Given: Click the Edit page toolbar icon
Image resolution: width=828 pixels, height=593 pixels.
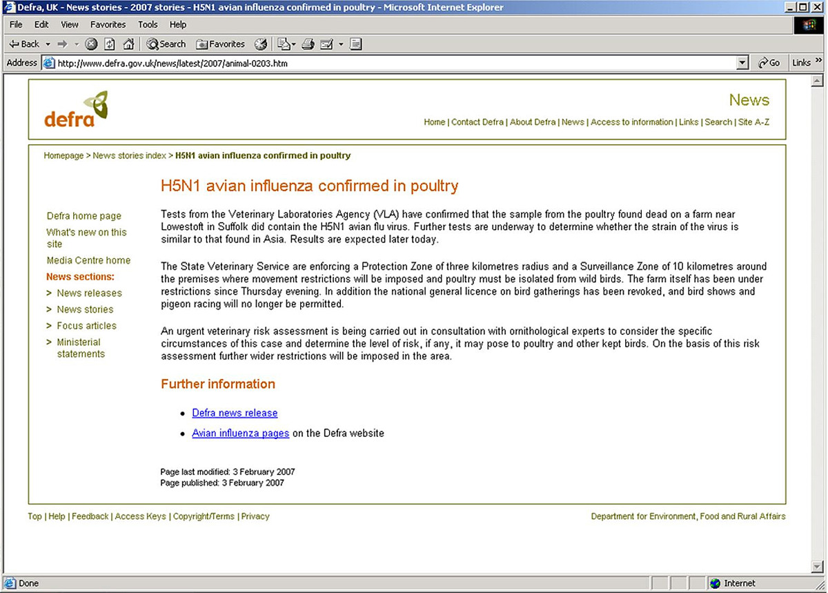Looking at the screenshot, I should coord(327,43).
